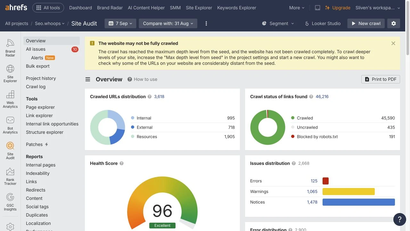Click the Errors count 125
This screenshot has width=410, height=231.
pos(314,181)
